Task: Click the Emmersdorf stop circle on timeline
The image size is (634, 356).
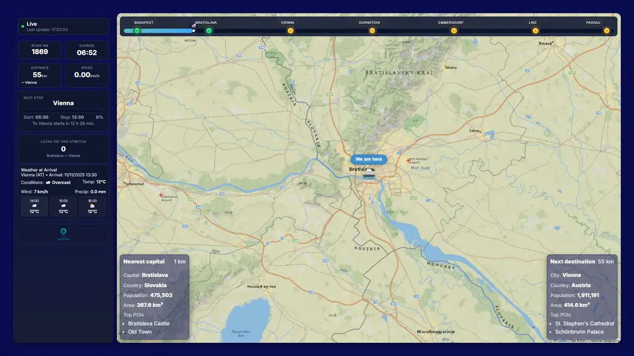Action: (x=453, y=31)
